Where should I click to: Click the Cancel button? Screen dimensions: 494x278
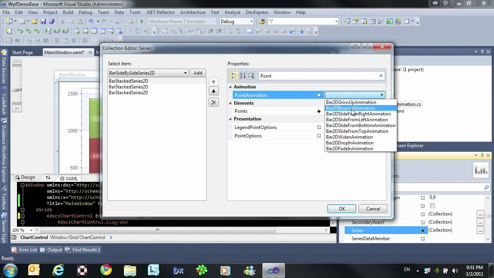(x=373, y=209)
